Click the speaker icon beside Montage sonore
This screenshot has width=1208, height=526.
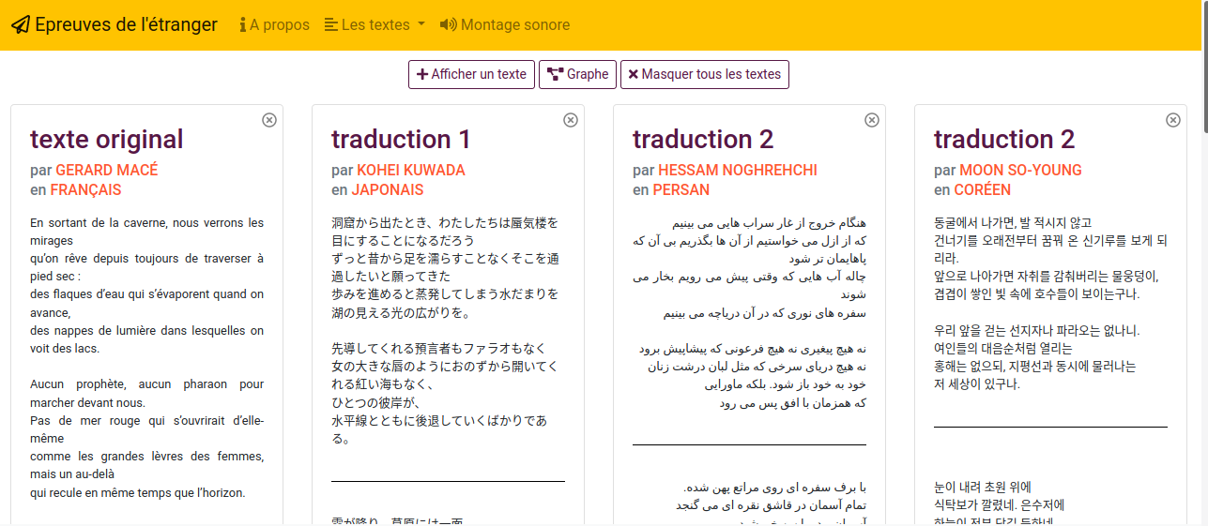click(x=449, y=25)
